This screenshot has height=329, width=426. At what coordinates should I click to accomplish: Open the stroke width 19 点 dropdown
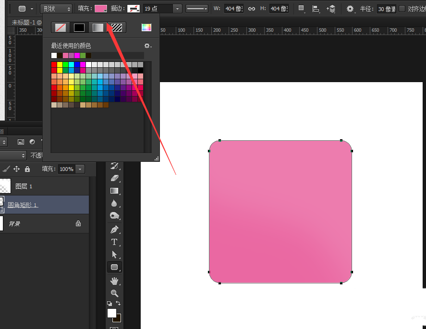(x=178, y=9)
